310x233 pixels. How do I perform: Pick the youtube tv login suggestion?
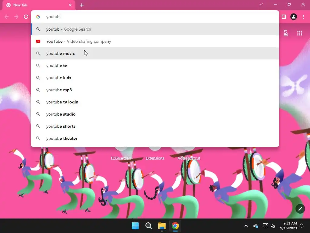(155, 102)
